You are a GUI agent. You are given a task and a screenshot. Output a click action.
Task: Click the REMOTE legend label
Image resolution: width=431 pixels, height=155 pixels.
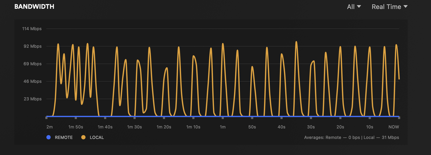coord(64,137)
